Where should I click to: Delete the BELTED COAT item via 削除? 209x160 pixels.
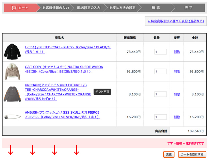[177, 52]
